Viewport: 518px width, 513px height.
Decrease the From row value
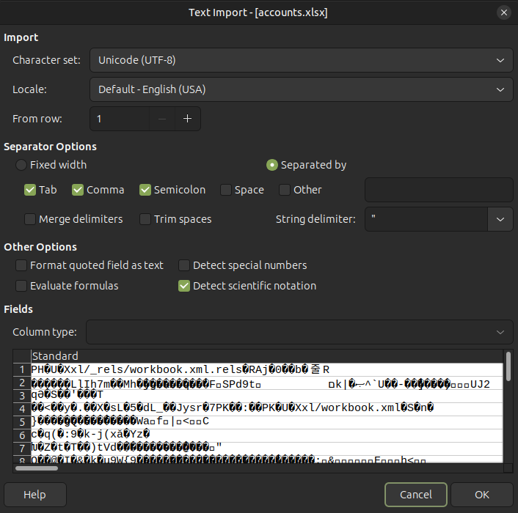tap(162, 119)
